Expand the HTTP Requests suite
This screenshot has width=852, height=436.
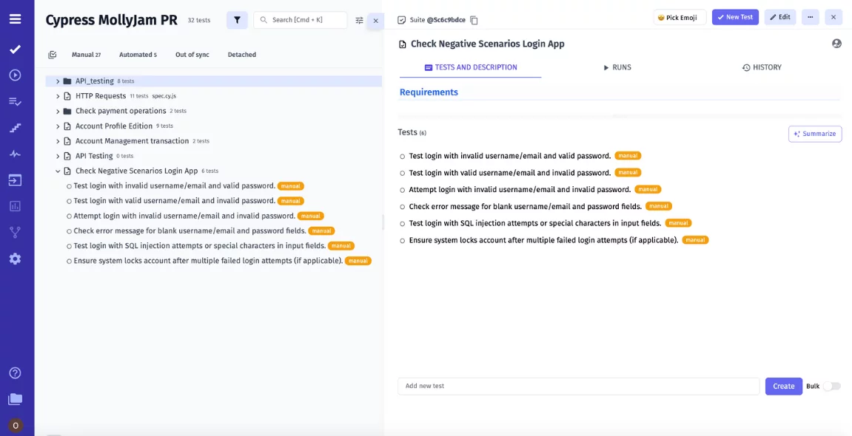pyautogui.click(x=58, y=96)
